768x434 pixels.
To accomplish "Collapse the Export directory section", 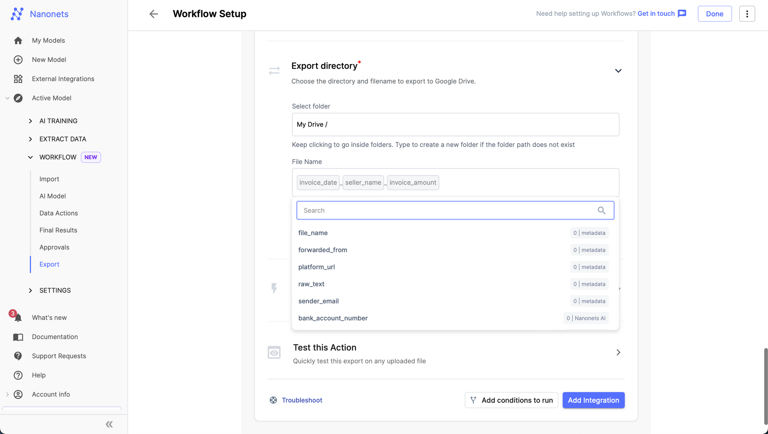I will pyautogui.click(x=618, y=71).
